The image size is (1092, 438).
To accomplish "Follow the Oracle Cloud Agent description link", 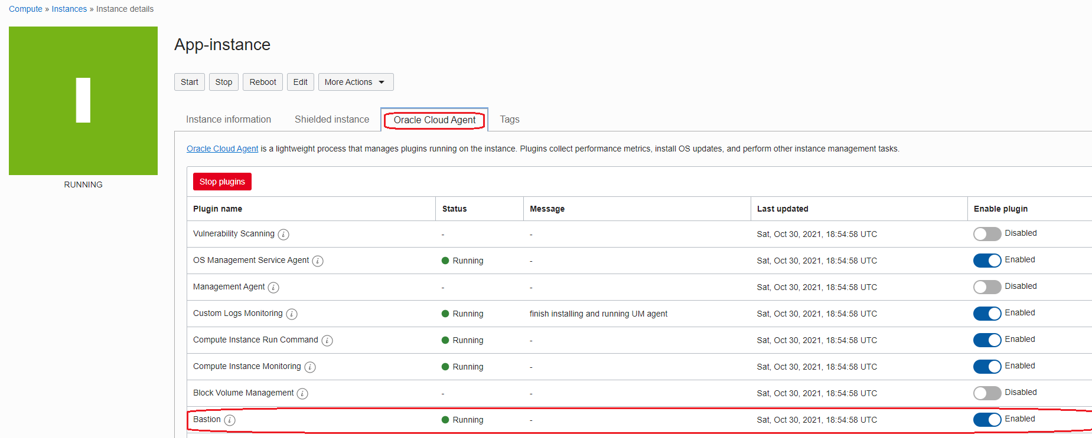I will pyautogui.click(x=222, y=149).
